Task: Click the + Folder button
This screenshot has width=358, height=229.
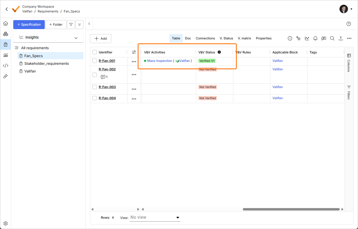Action: coord(56,25)
